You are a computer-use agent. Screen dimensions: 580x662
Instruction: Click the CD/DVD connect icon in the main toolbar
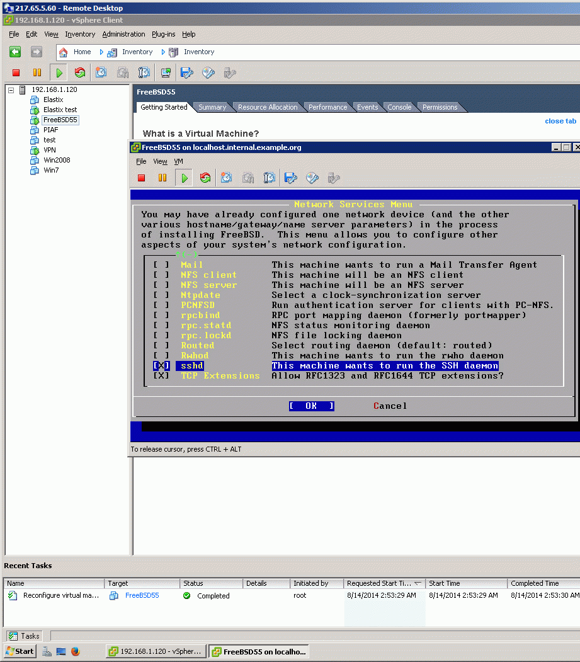[208, 72]
